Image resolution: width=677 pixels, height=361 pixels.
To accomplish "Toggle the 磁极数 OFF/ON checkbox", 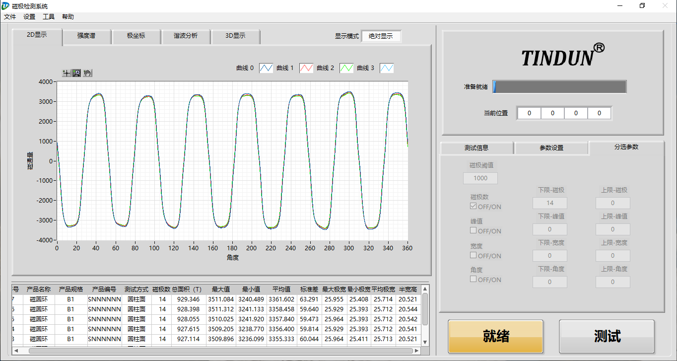I will pos(474,206).
